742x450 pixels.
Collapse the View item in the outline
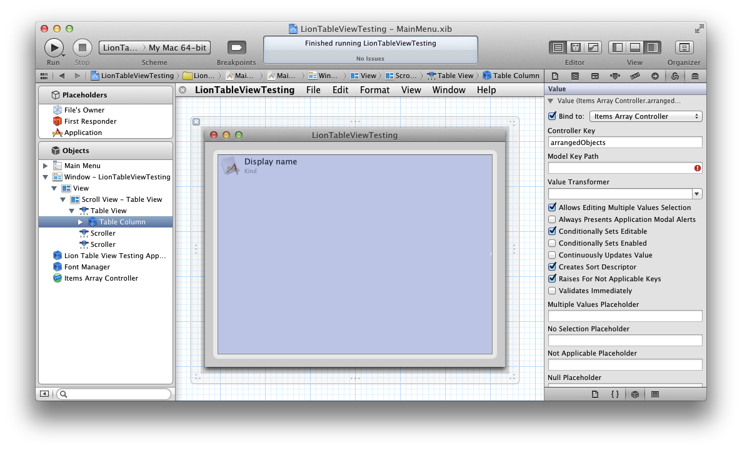54,188
